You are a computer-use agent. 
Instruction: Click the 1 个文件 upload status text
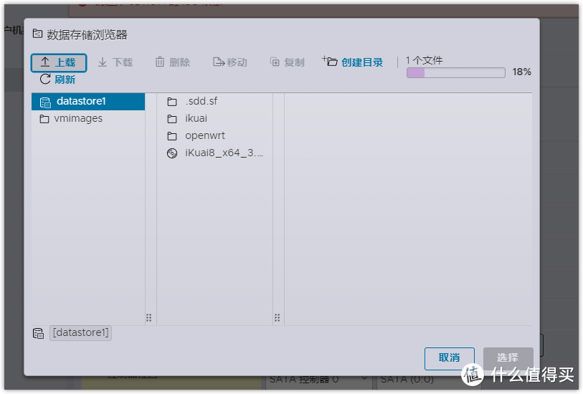coord(425,60)
